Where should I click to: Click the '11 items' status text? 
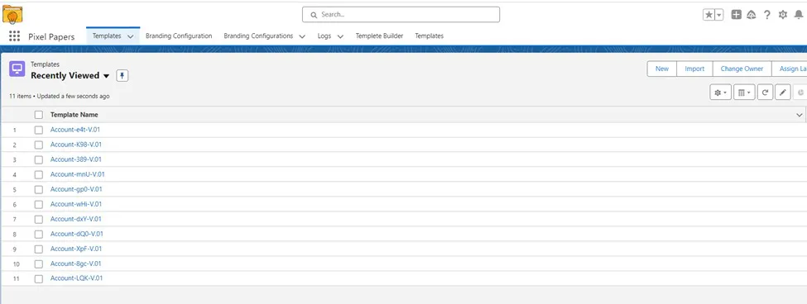point(20,96)
